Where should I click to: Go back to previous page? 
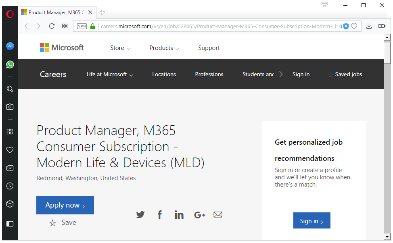point(26,26)
